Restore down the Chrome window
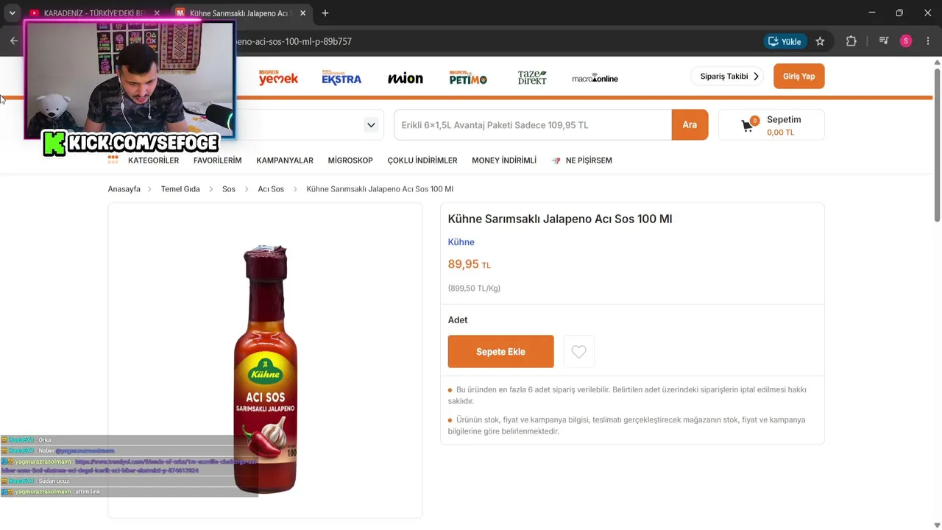Image resolution: width=942 pixels, height=530 pixels. pyautogui.click(x=899, y=13)
